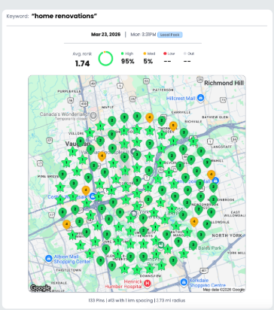Click the LANGSTAFF map label

coord(221,147)
